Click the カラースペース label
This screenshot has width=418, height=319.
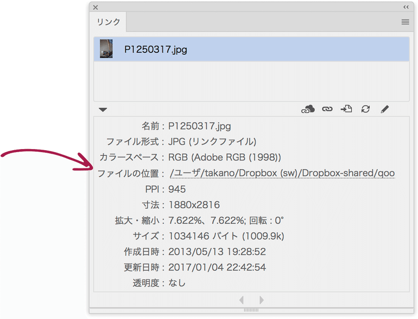tap(129, 157)
